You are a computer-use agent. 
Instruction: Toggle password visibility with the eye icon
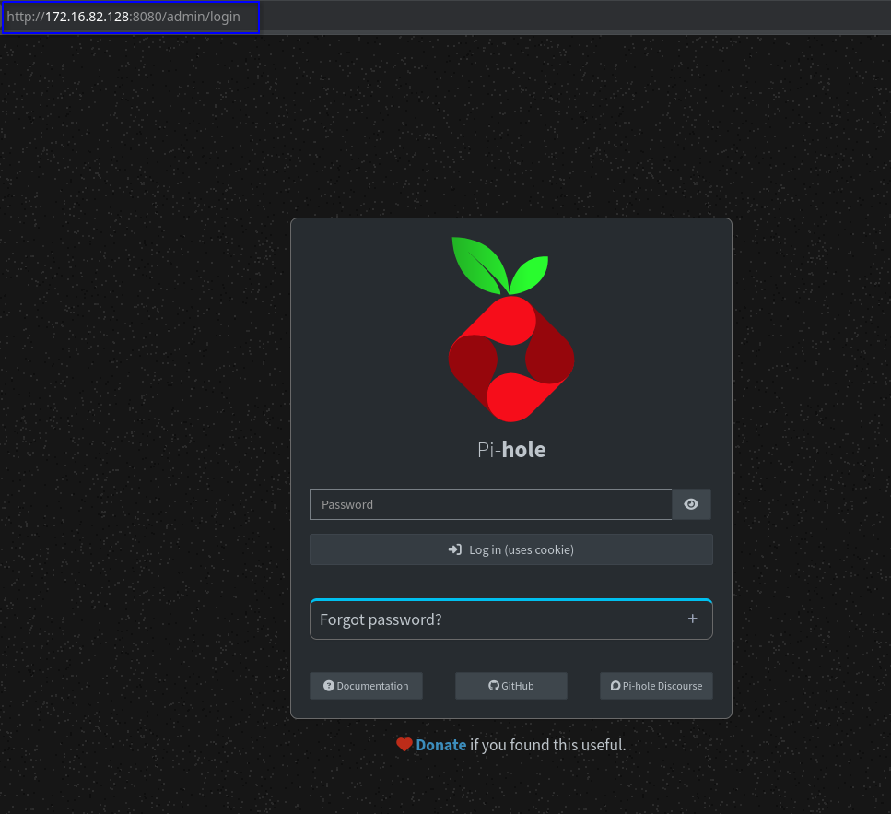click(x=691, y=504)
